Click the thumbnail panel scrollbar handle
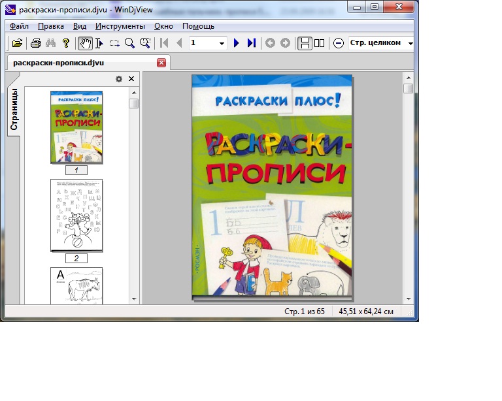The width and height of the screenshot is (502, 401). [134, 103]
